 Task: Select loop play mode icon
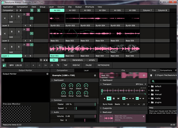coord(124,98)
